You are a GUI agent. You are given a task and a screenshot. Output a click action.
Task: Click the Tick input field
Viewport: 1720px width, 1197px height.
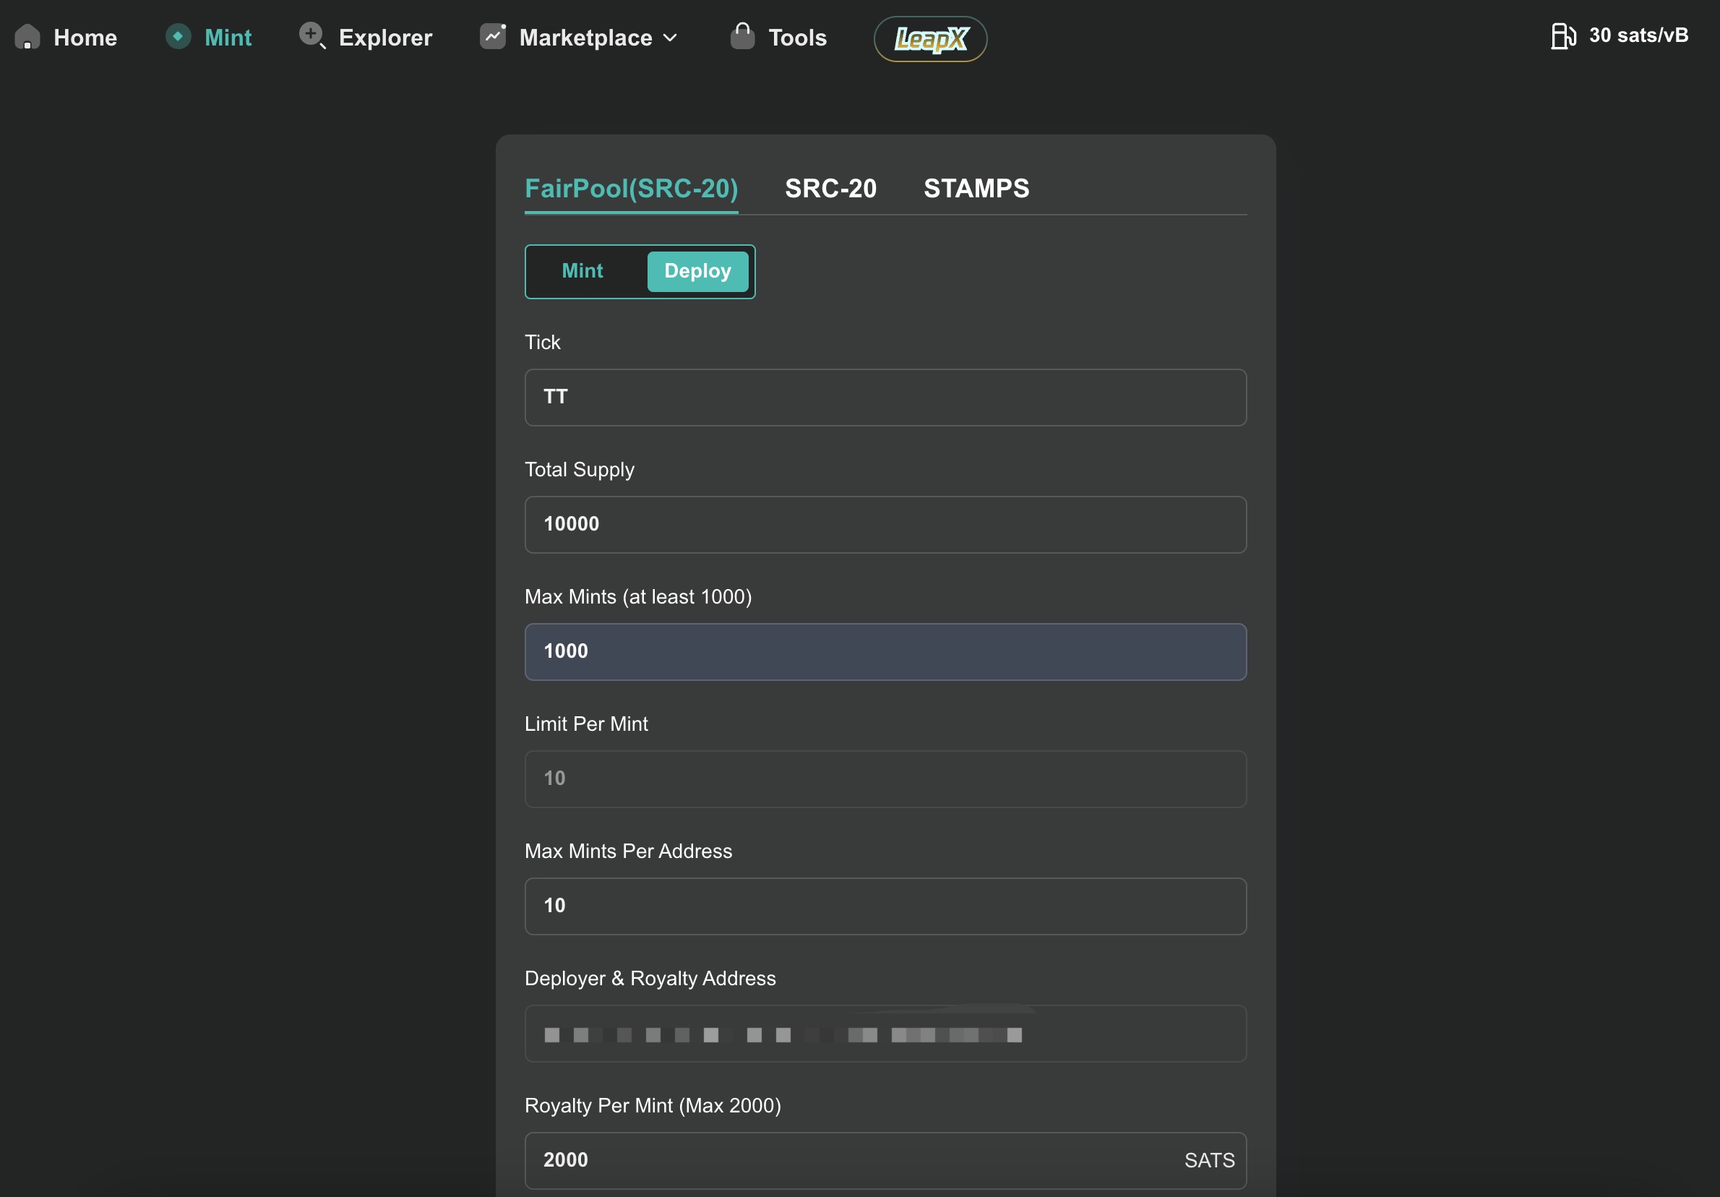point(885,397)
